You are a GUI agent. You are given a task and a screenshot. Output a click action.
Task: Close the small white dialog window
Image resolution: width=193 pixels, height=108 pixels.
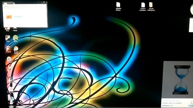pyautogui.click(x=44, y=2)
